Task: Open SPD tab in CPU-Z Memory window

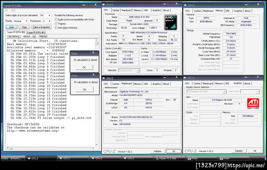Action: [x=227, y=11]
